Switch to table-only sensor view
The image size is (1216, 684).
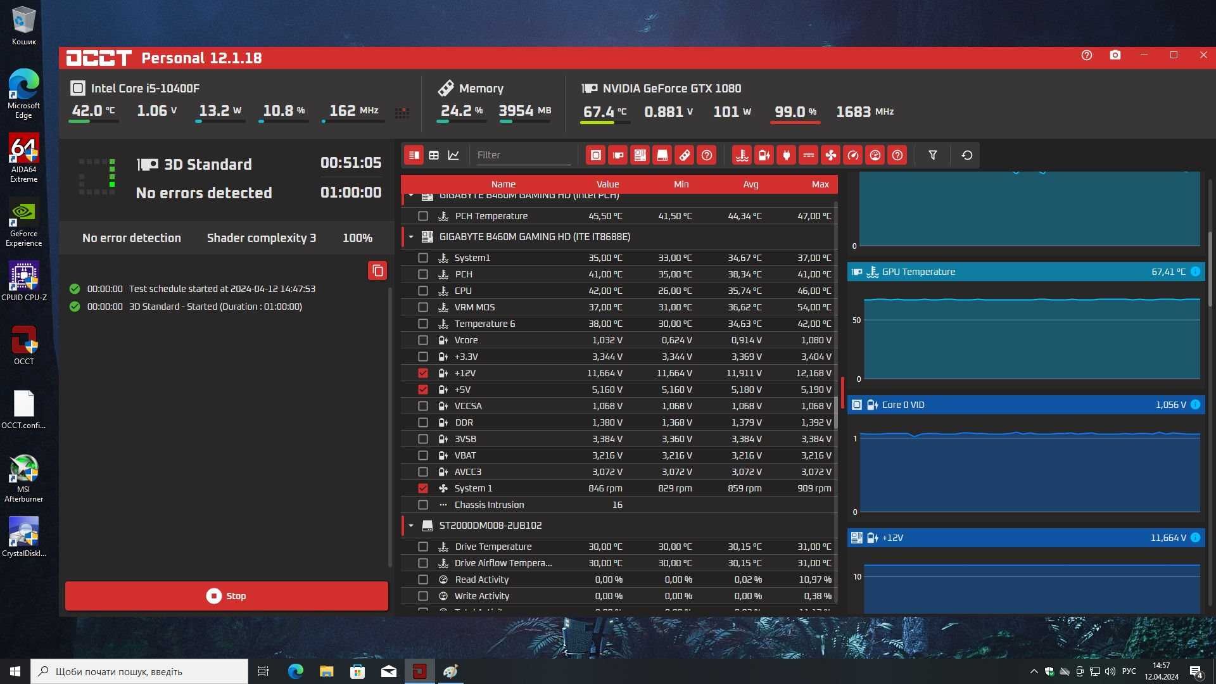point(434,155)
